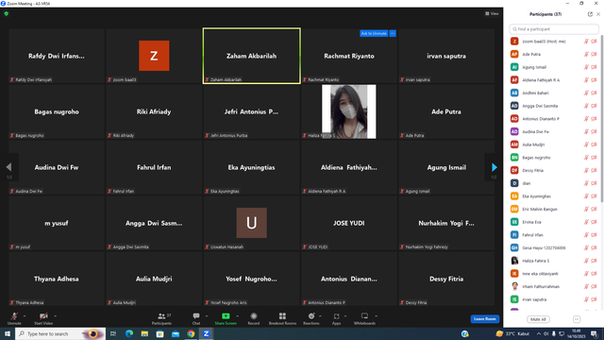Toggle microphone icon for zoom baa03 host
Viewport: 604px width, 340px height.
(x=586, y=42)
